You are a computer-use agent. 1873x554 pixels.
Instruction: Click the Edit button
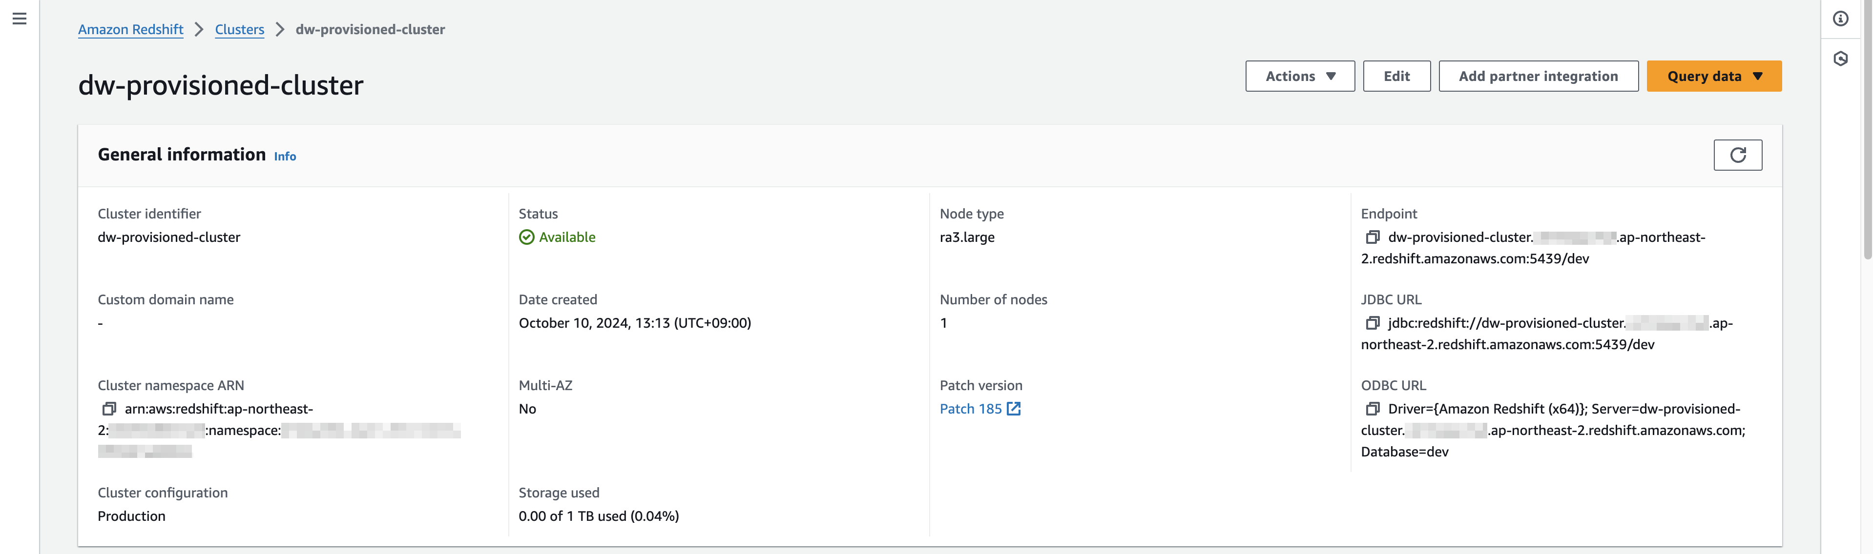tap(1396, 76)
